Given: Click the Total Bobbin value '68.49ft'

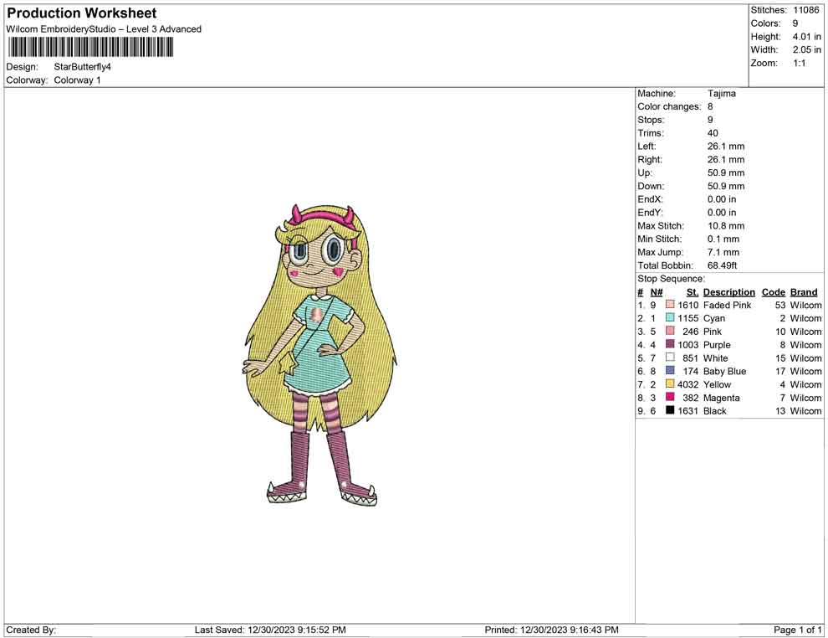Looking at the screenshot, I should (723, 265).
